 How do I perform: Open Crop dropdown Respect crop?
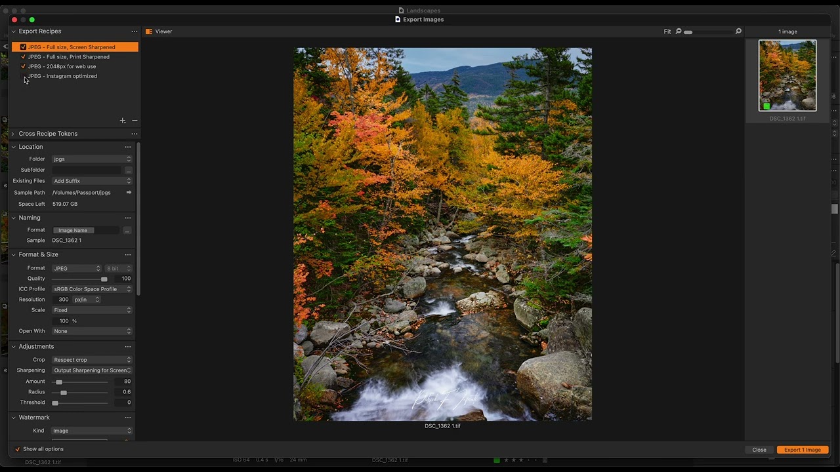point(92,360)
